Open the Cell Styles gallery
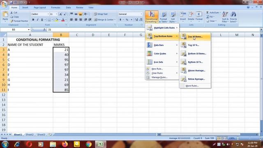 pos(173,17)
